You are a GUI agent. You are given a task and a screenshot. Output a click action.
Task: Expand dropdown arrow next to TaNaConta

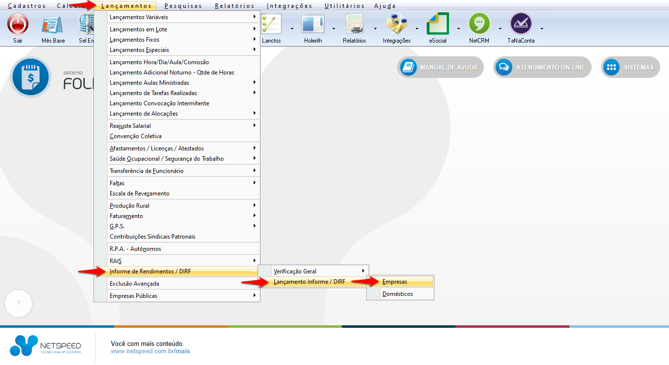click(x=542, y=28)
